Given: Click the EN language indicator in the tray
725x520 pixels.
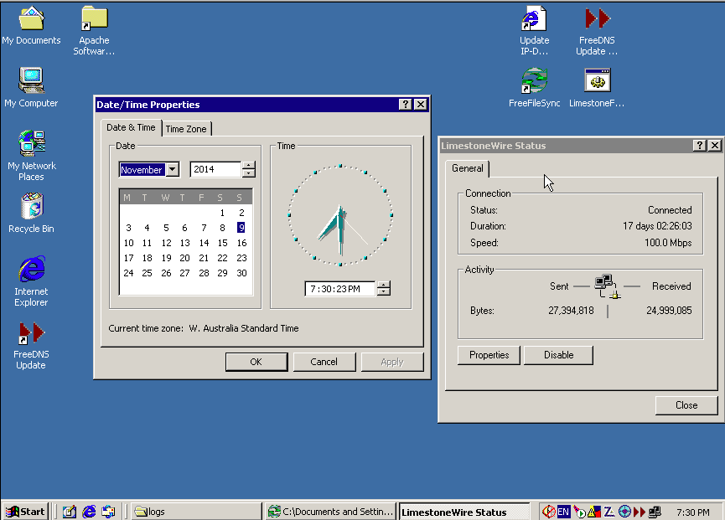Looking at the screenshot, I should pyautogui.click(x=563, y=512).
